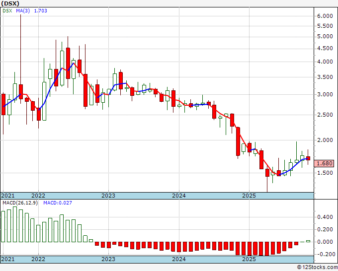This screenshot has width=338, height=271.
Task: Select 2024 on the price chart time axis
Action: point(179,196)
